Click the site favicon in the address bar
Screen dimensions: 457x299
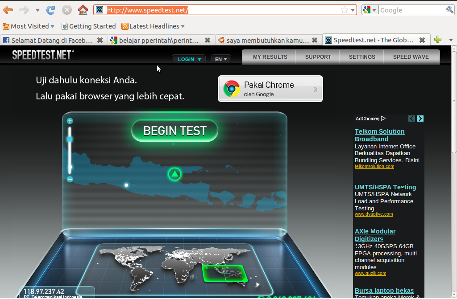(x=100, y=10)
